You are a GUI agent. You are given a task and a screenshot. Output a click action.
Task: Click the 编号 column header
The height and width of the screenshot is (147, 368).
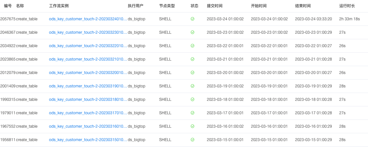tap(8, 6)
